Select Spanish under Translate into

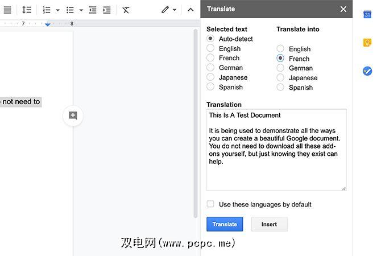coord(280,88)
